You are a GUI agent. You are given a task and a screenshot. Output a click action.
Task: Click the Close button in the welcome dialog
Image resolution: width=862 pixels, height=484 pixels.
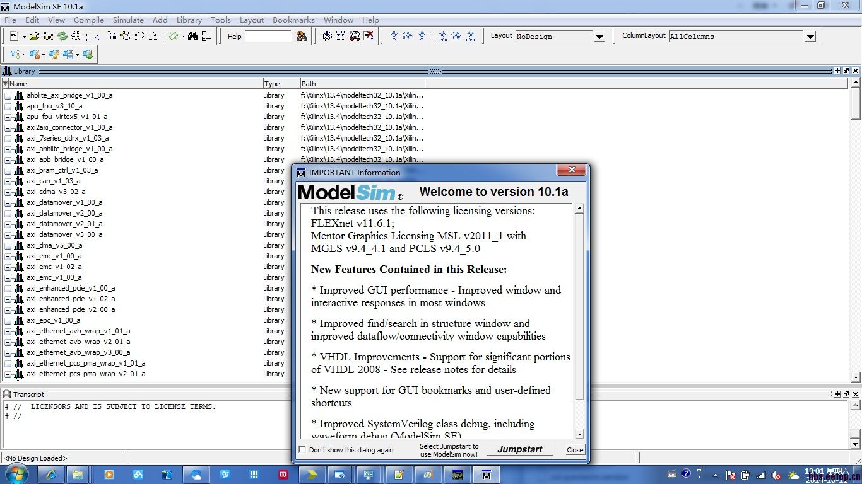(575, 450)
